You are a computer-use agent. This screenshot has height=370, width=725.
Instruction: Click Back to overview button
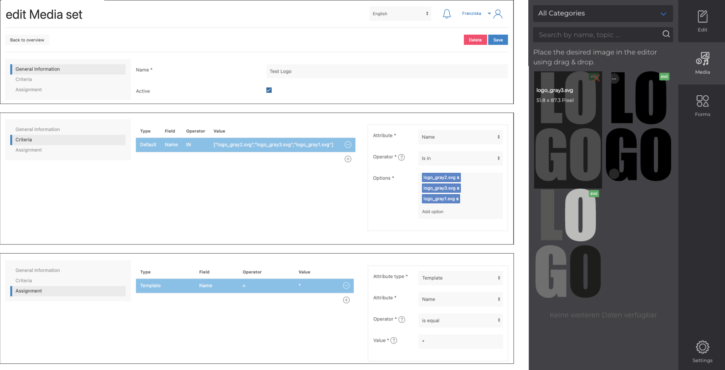click(27, 40)
